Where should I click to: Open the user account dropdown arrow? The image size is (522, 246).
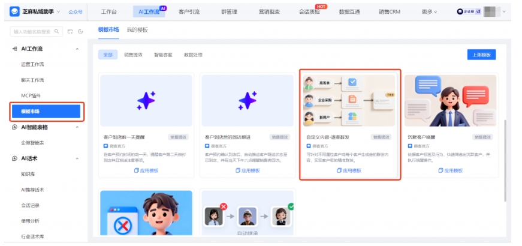[x=504, y=11]
